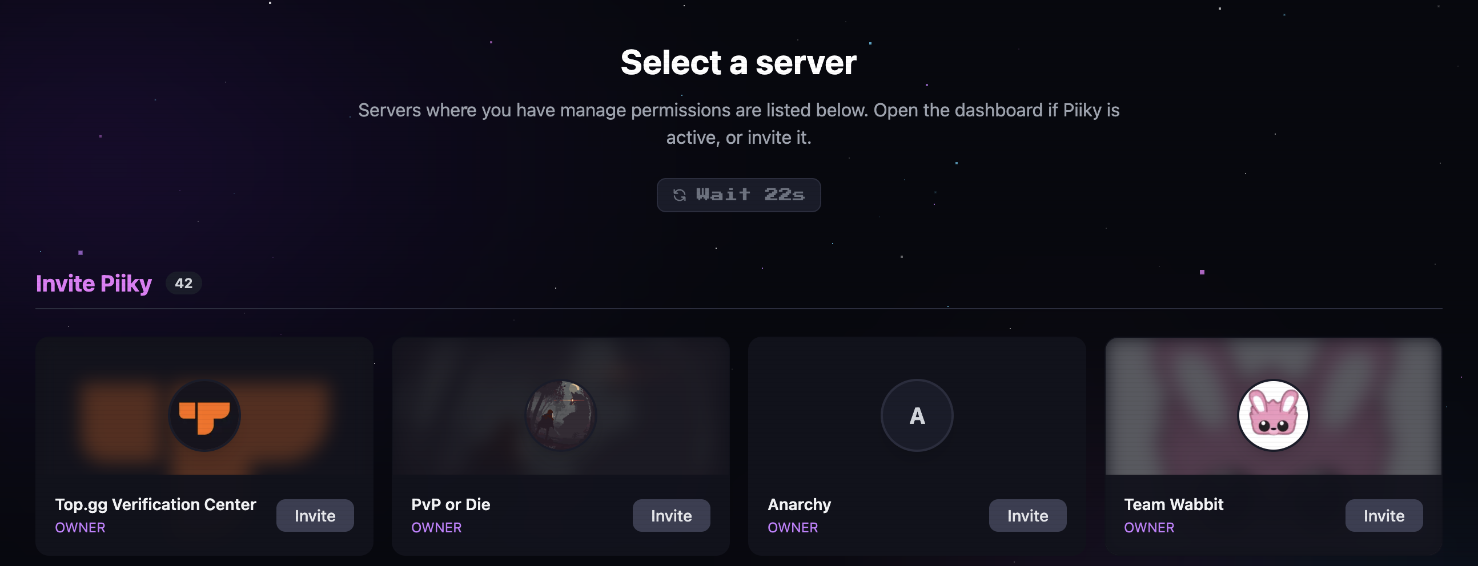Click the Team Wabbit blurred banner image
This screenshot has height=566, width=1478.
point(1273,406)
